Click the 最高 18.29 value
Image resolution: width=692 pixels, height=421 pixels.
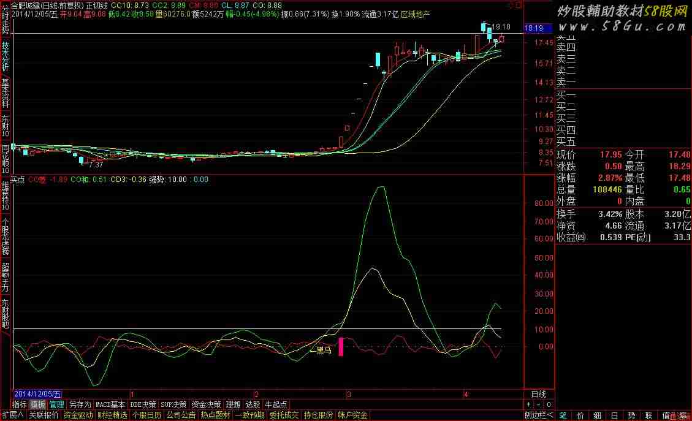(x=680, y=166)
